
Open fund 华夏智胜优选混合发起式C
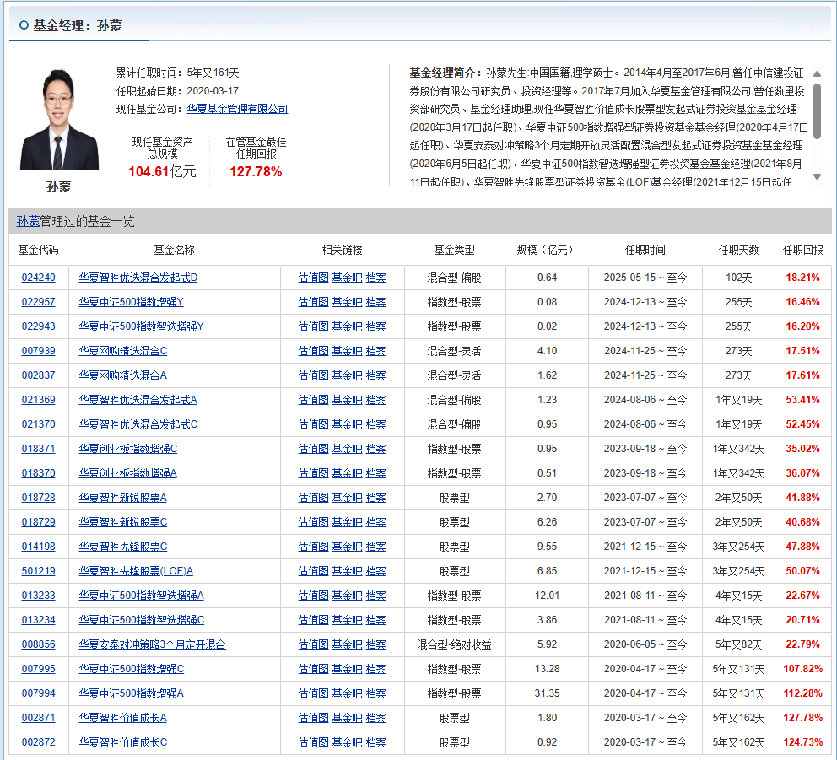coord(138,424)
